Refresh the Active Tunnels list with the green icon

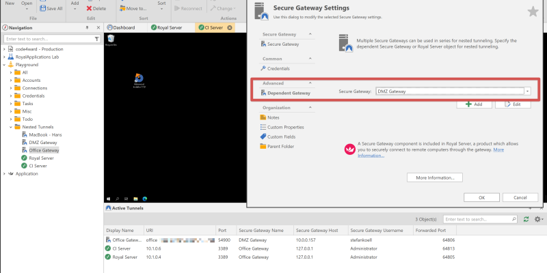coord(526,219)
